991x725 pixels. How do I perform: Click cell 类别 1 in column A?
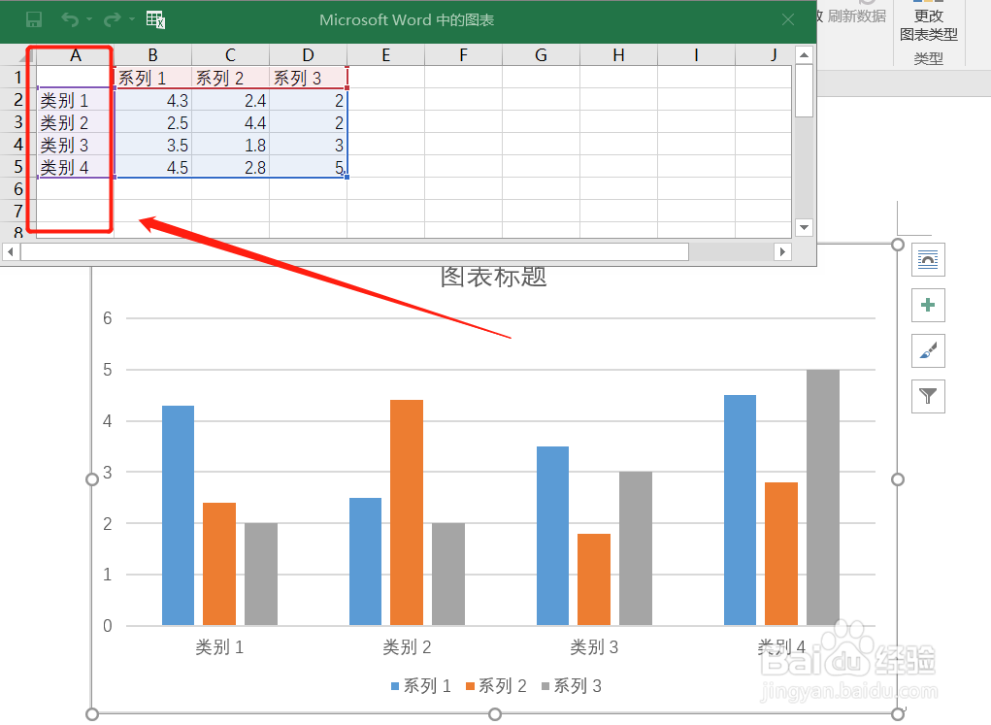pos(75,100)
